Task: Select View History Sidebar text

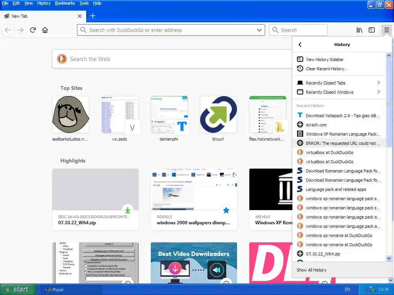Action: click(x=325, y=60)
